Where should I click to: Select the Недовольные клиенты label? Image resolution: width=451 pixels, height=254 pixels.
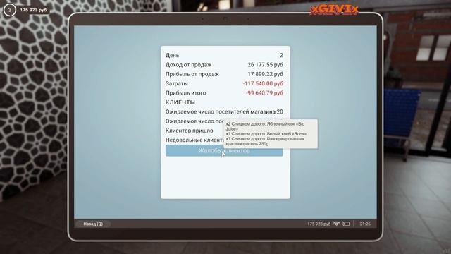pyautogui.click(x=194, y=140)
